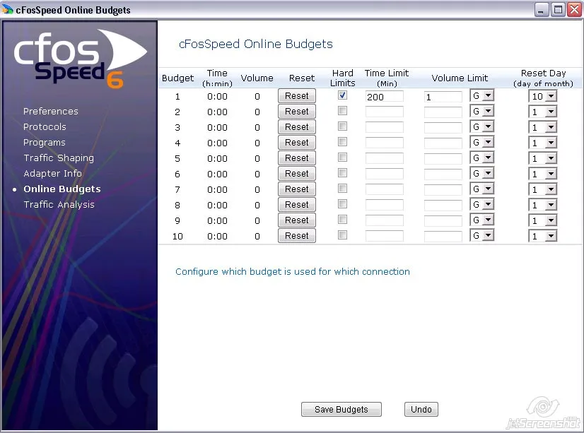Toggle Hard Limits checkbox for budget 2

pyautogui.click(x=342, y=111)
